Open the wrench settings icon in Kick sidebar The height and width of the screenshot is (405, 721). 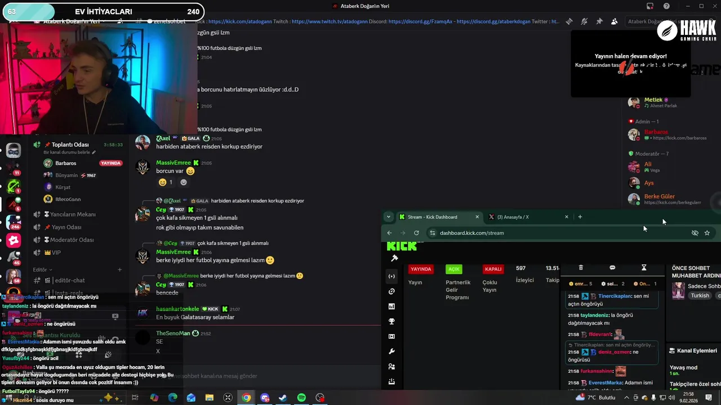pyautogui.click(x=391, y=352)
